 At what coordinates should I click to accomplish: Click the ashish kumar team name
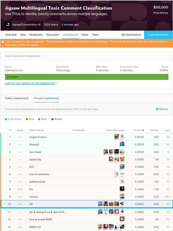click(37, 182)
